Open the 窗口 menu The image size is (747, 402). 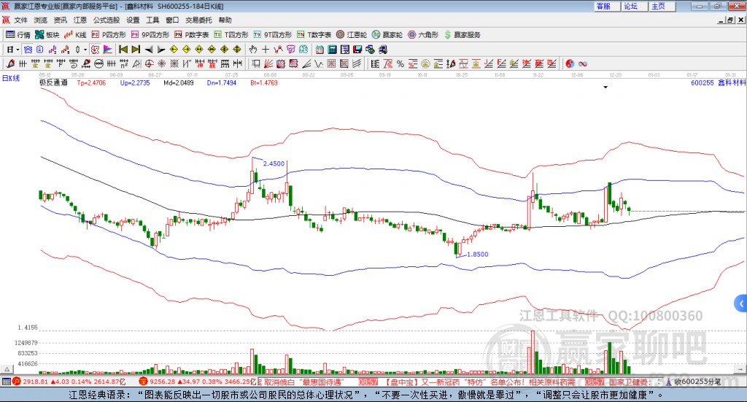[172, 20]
